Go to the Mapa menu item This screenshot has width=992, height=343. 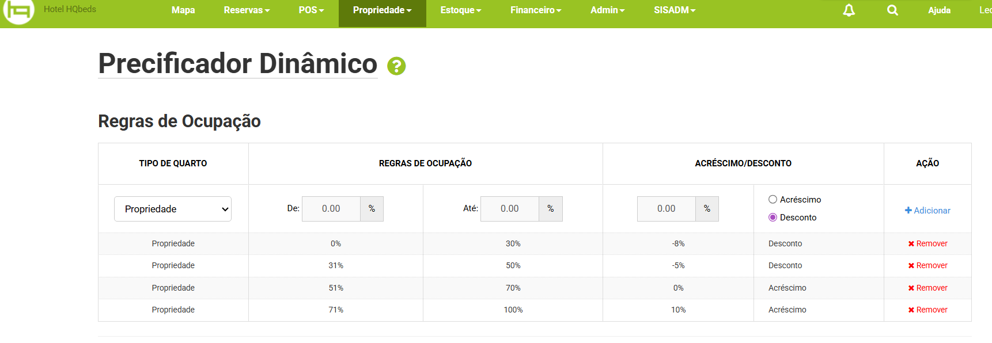(x=183, y=10)
